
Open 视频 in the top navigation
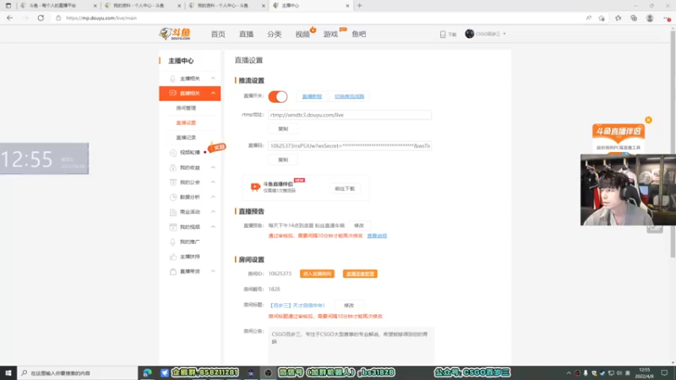(303, 34)
